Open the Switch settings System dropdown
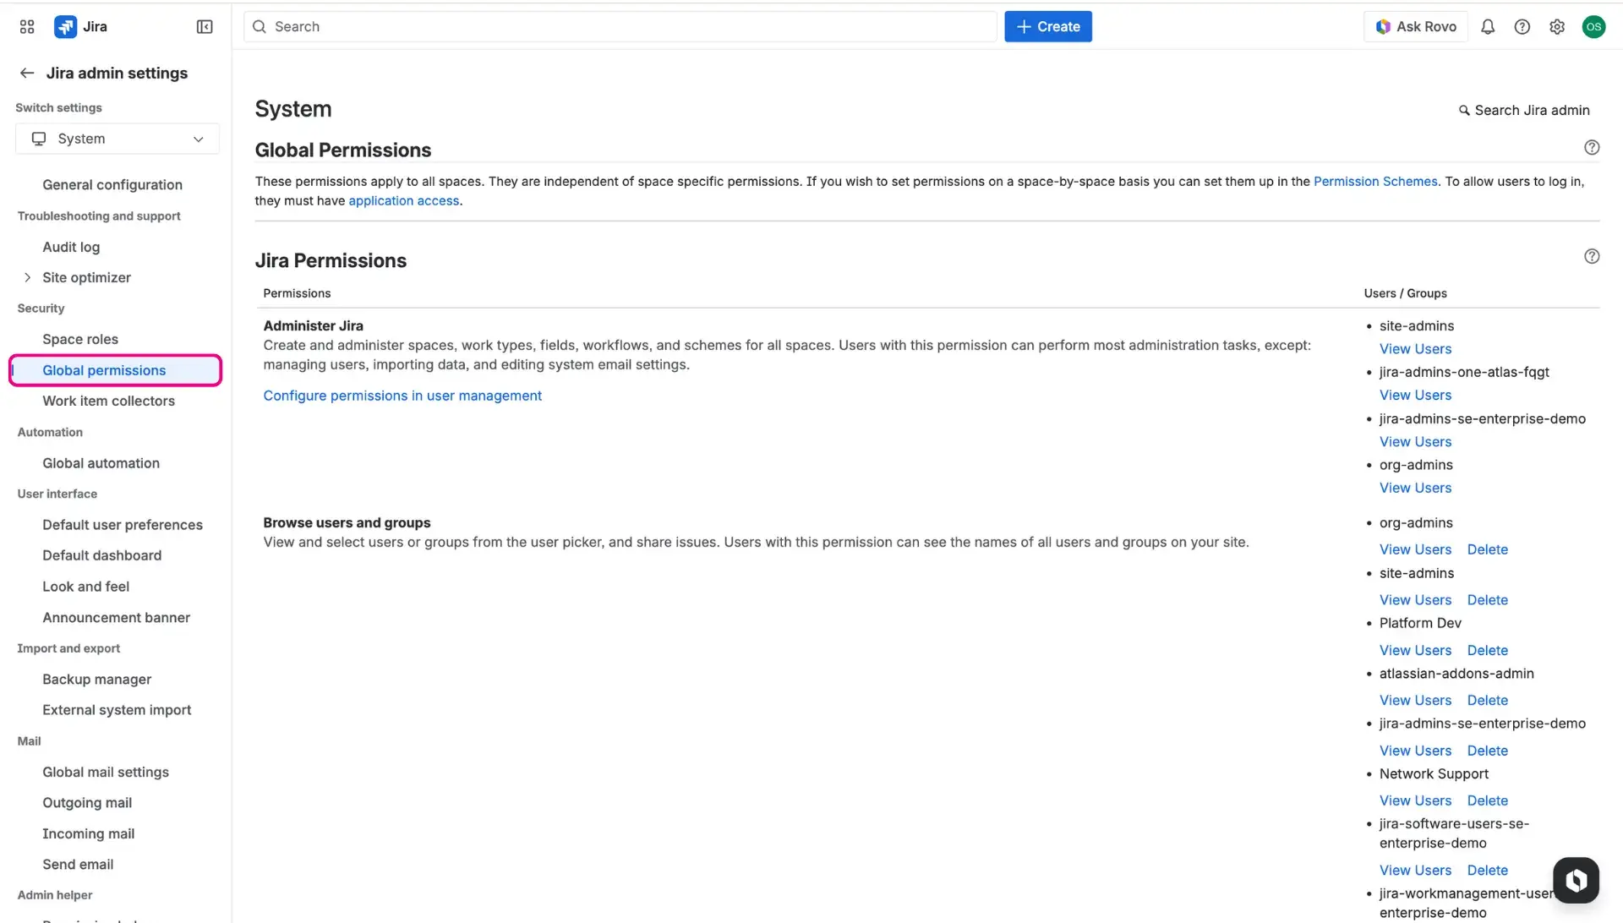 [117, 139]
